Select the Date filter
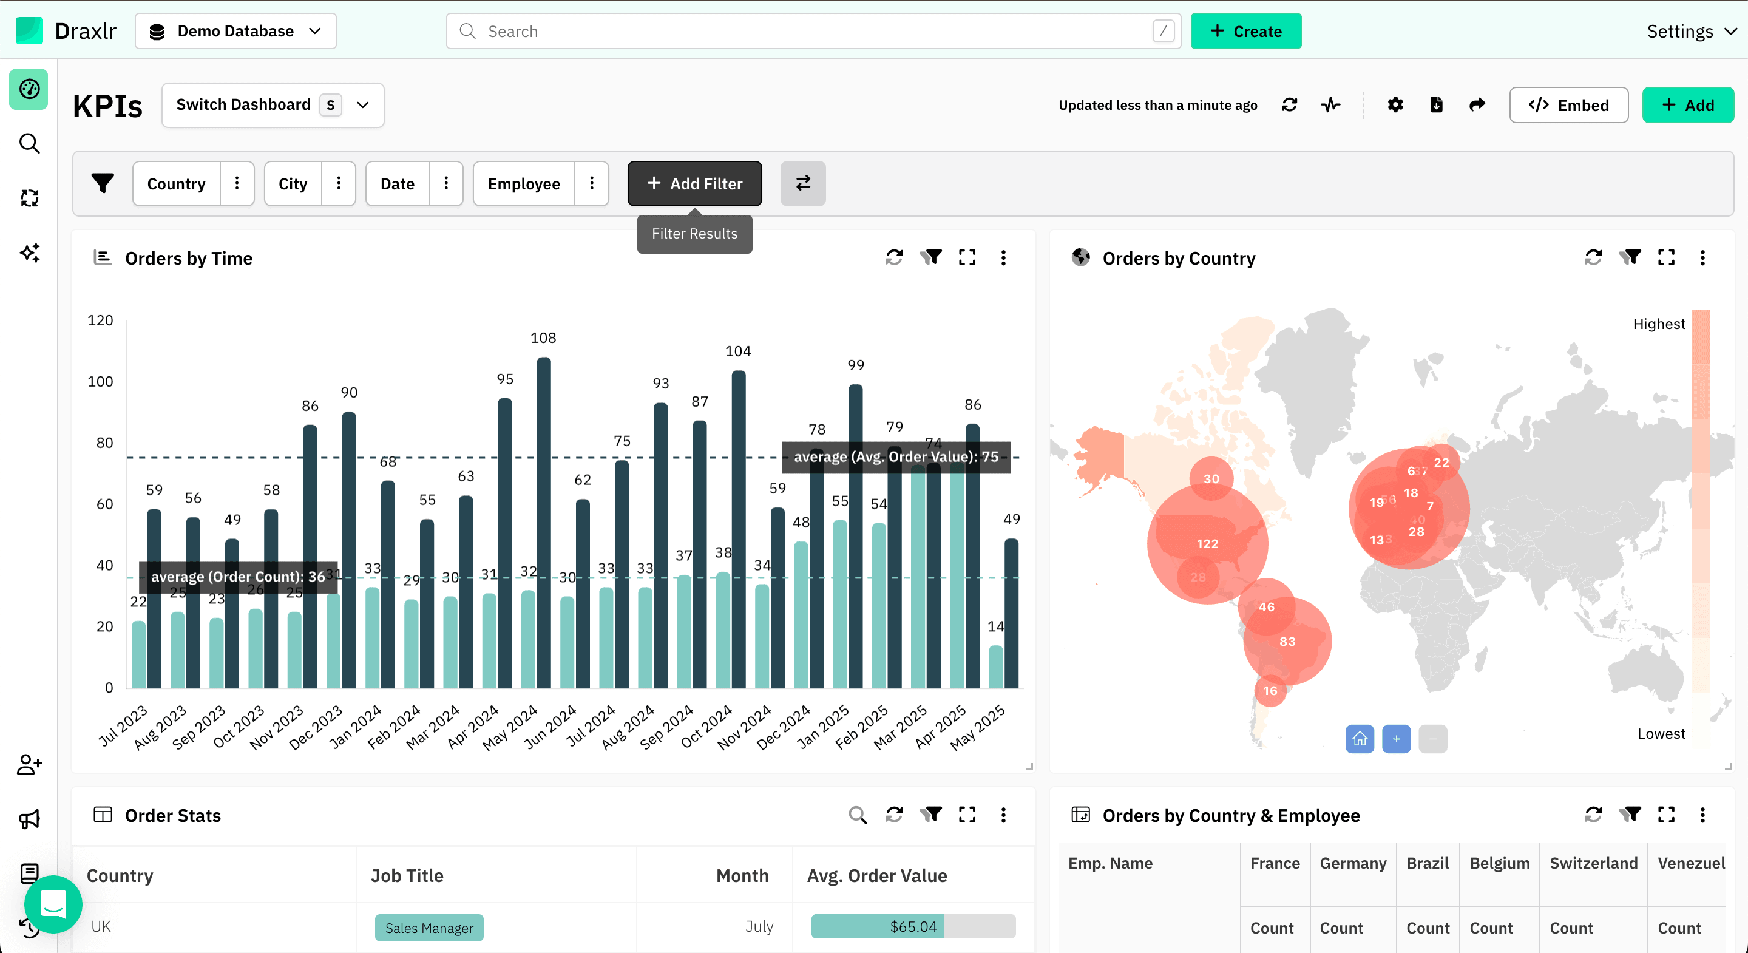This screenshot has height=953, width=1748. tap(398, 183)
